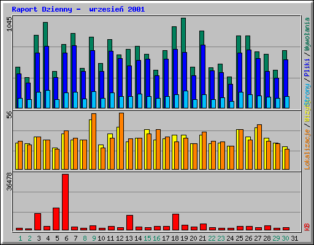Select the green hits bar for day 4
The height and width of the screenshot is (245, 314).
pyautogui.click(x=45, y=34)
